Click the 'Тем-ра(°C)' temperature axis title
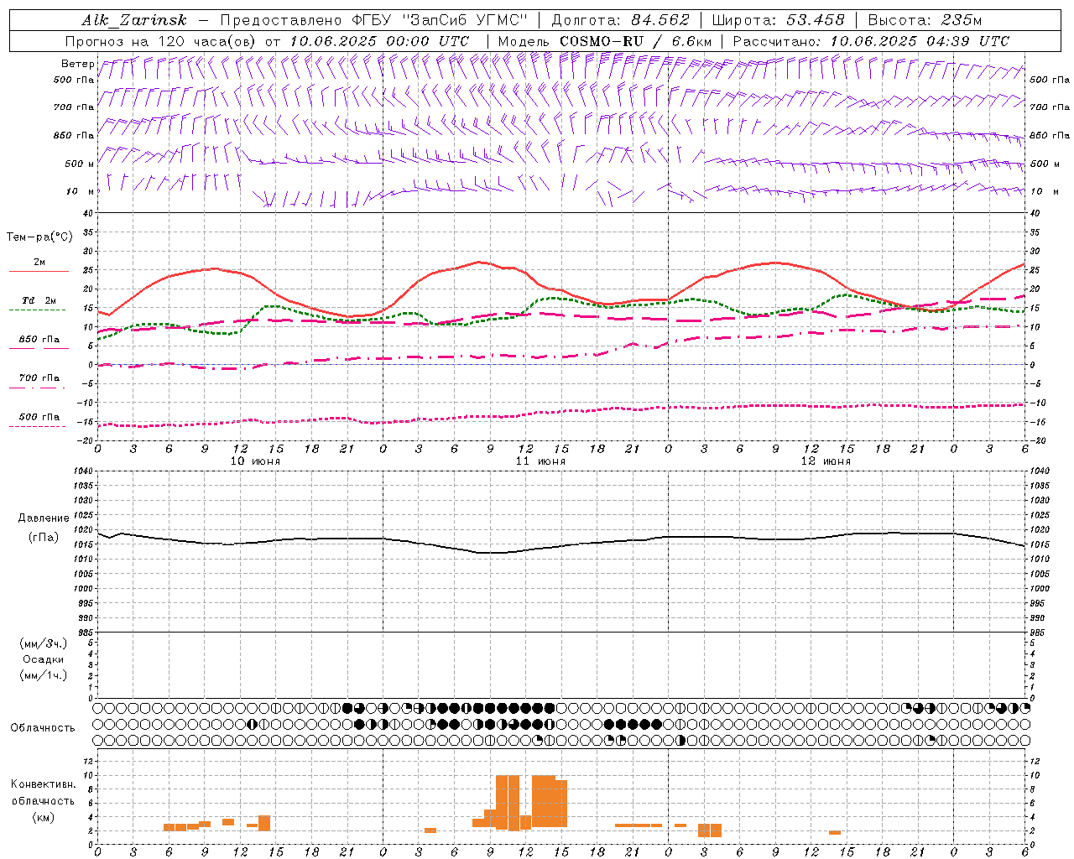The image size is (1074, 859). tap(39, 237)
